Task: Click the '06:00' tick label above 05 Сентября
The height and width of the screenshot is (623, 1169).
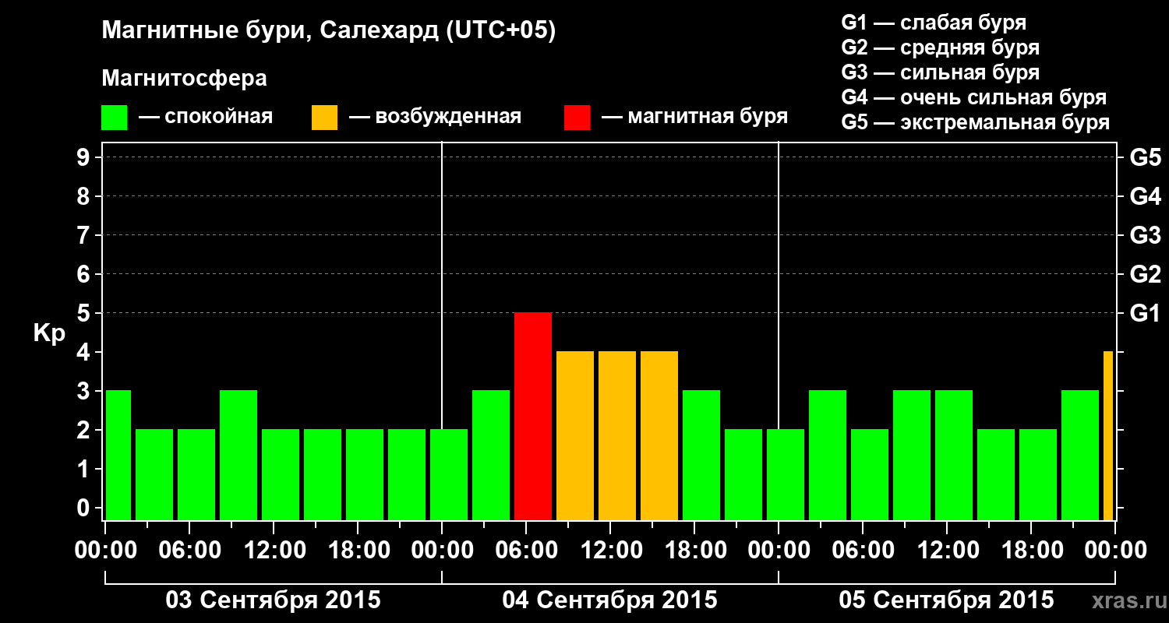Action: (863, 550)
